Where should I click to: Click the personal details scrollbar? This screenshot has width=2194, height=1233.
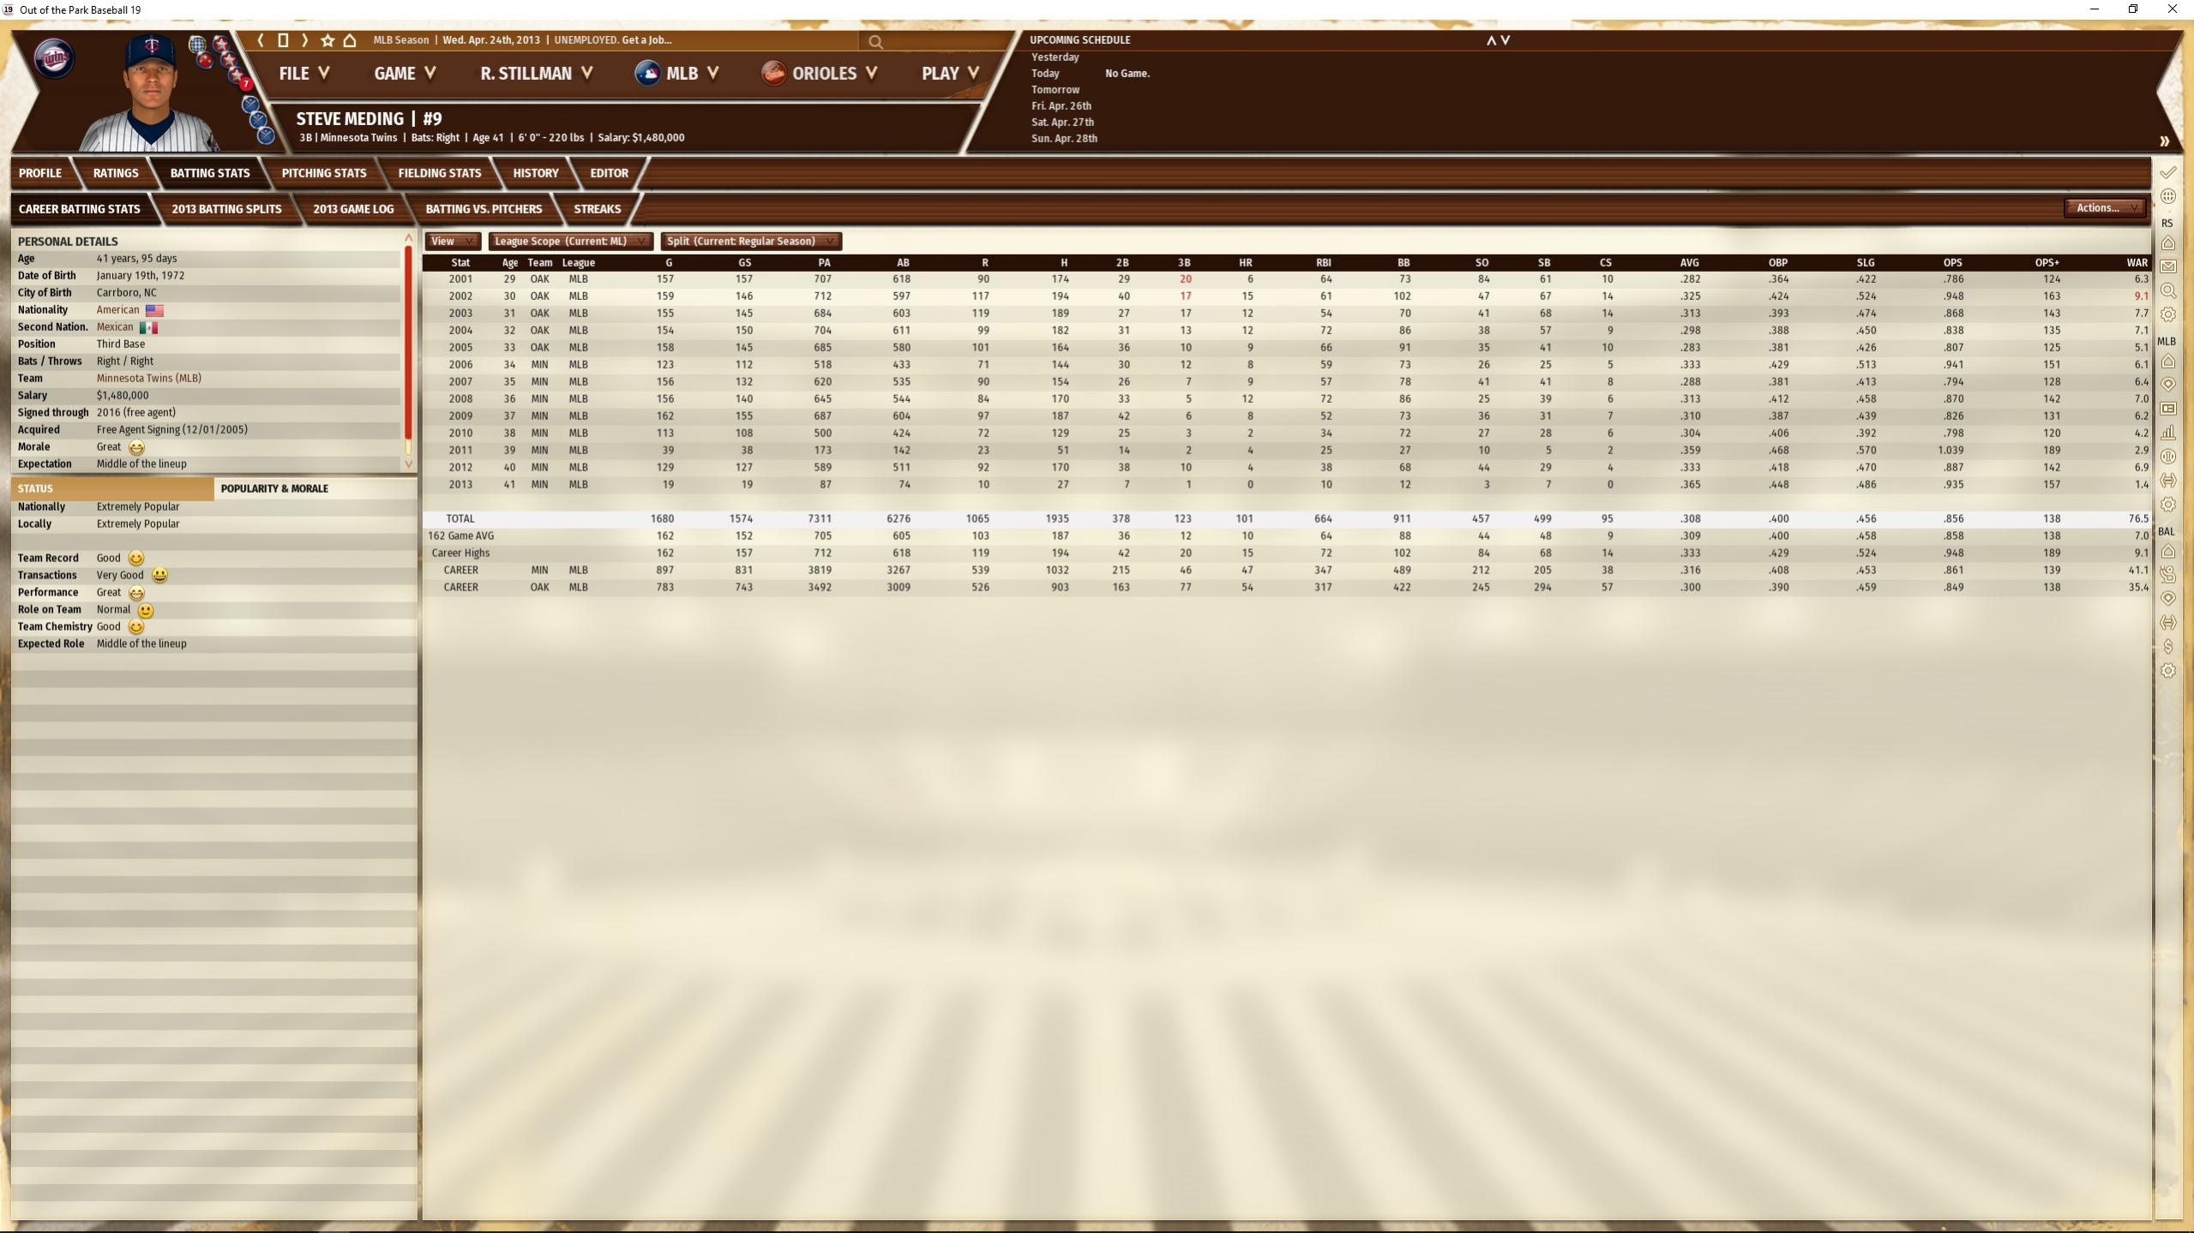[x=408, y=343]
